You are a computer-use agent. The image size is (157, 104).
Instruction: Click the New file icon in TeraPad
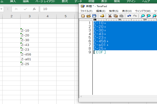point(83,16)
